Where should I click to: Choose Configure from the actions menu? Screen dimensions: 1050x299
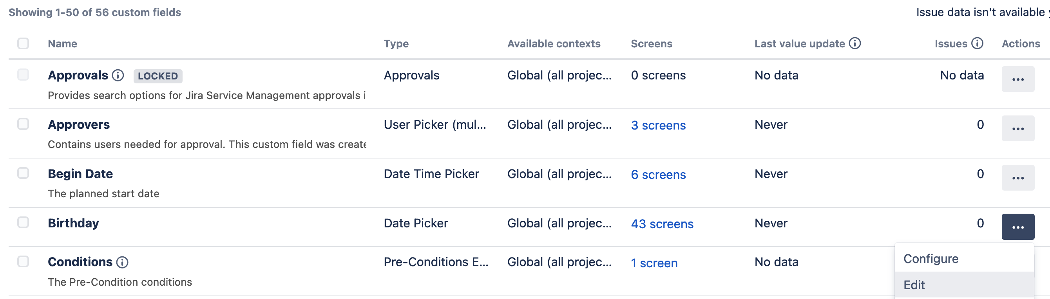[931, 259]
